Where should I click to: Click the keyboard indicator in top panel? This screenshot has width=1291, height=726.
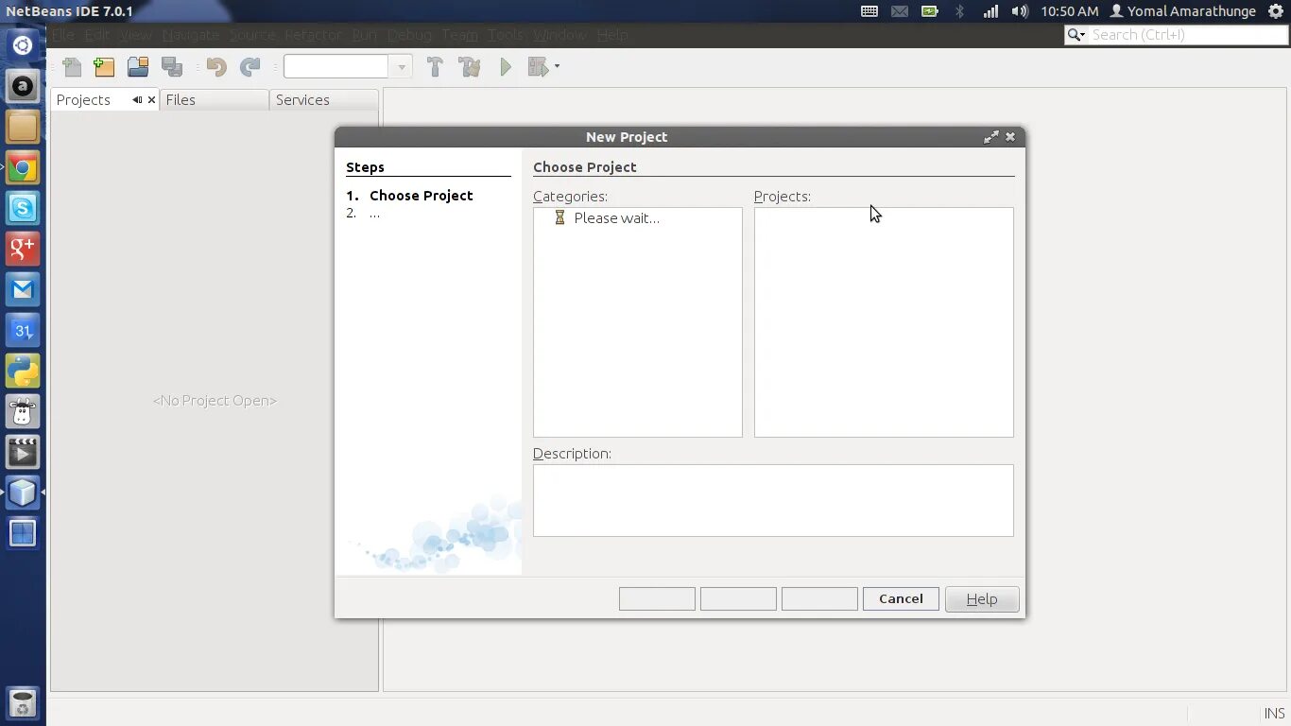[869, 11]
